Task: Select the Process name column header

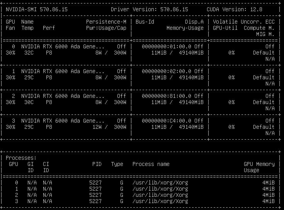Action: click(x=151, y=164)
